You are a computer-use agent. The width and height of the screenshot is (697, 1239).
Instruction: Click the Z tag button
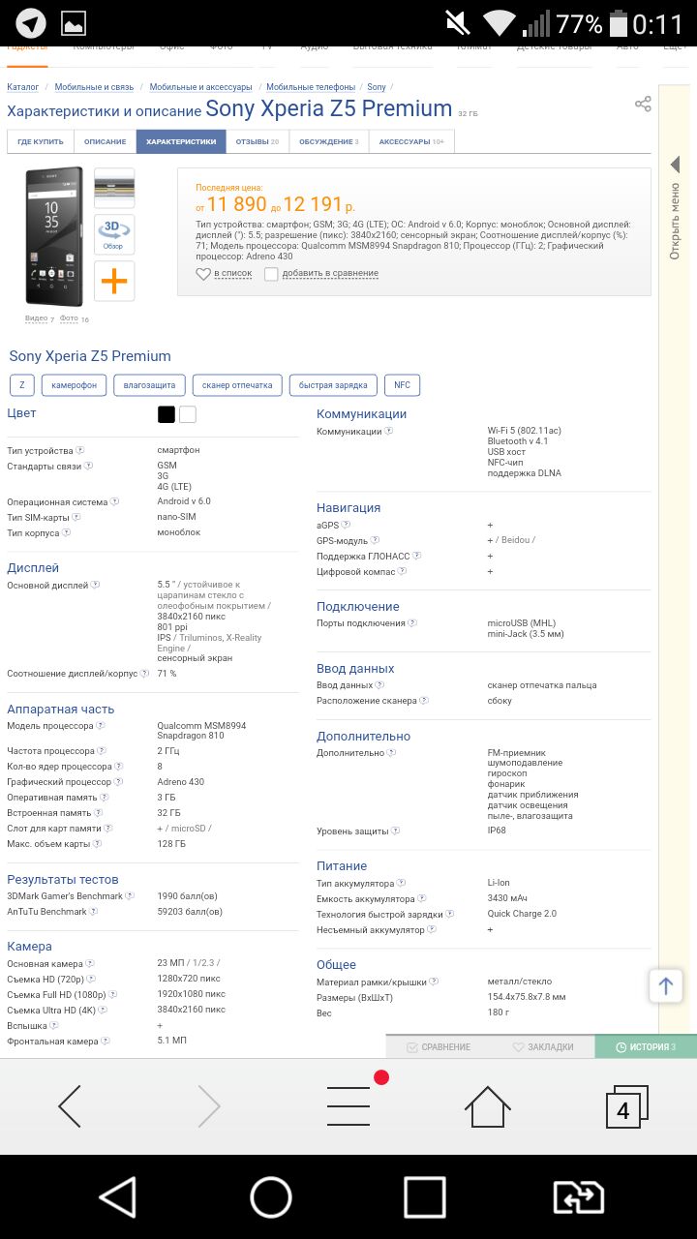tap(21, 385)
